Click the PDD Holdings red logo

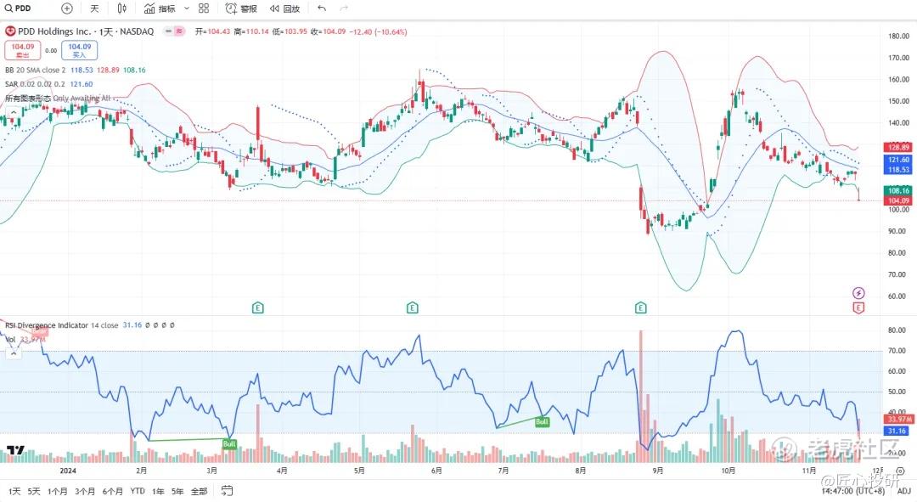coord(10,31)
